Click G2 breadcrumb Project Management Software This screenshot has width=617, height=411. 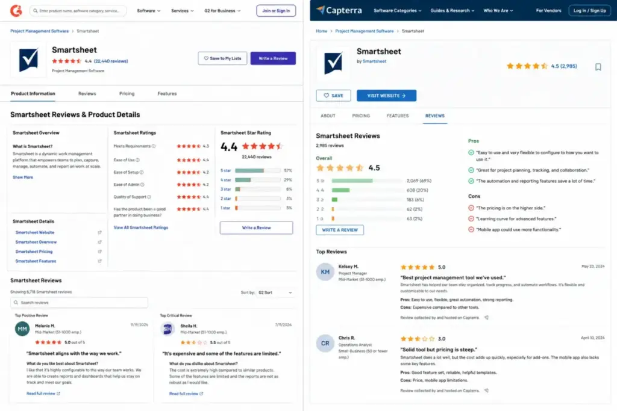click(x=39, y=31)
